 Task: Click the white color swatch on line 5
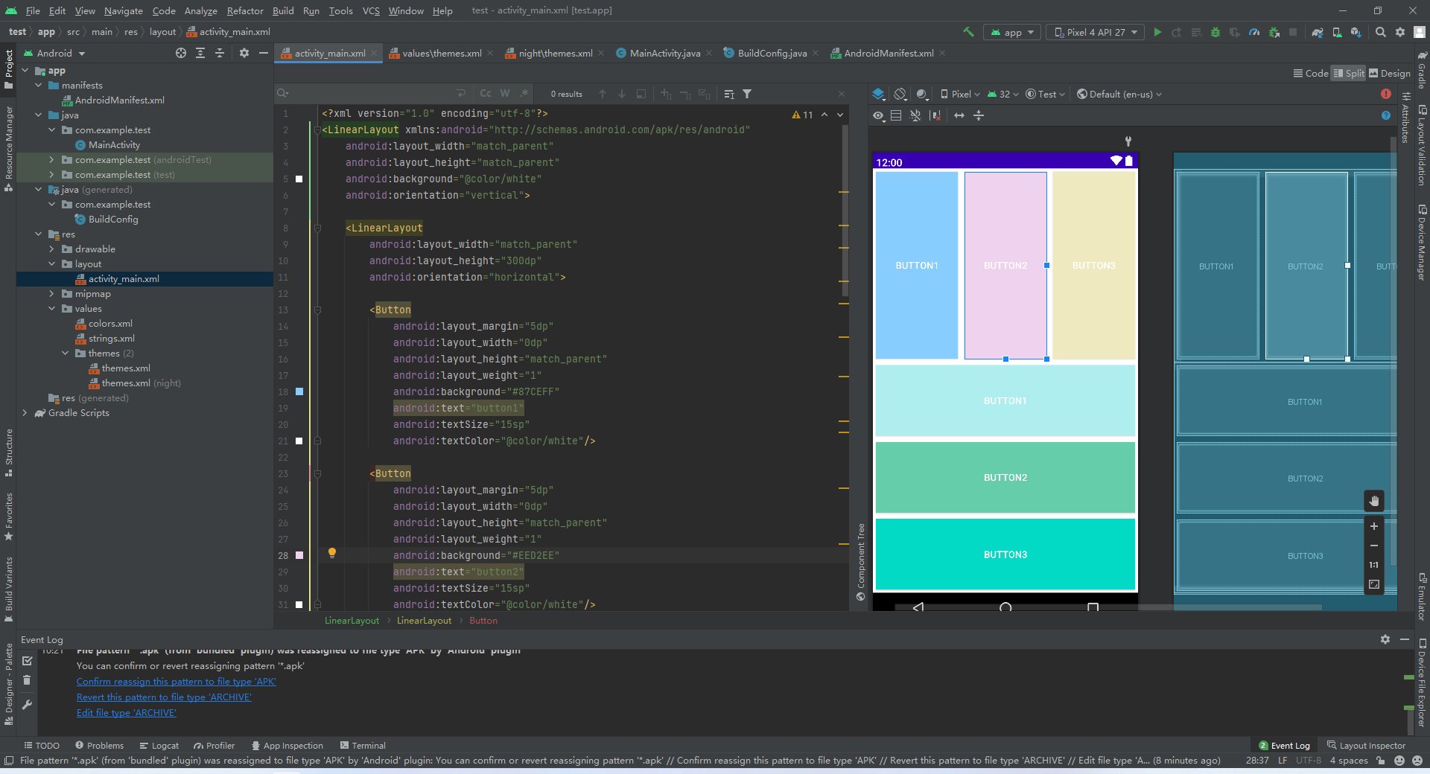[x=299, y=179]
